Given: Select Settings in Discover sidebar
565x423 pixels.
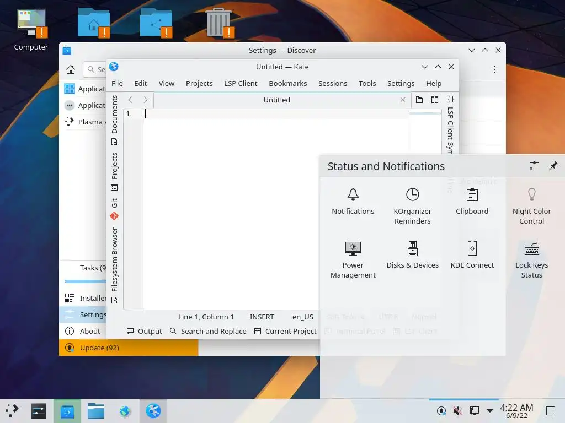Looking at the screenshot, I should pyautogui.click(x=83, y=314).
